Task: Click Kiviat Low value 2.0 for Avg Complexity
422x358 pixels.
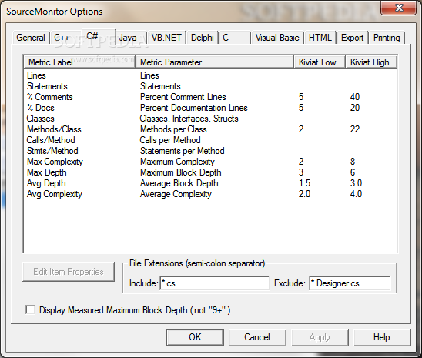Action: coord(304,194)
